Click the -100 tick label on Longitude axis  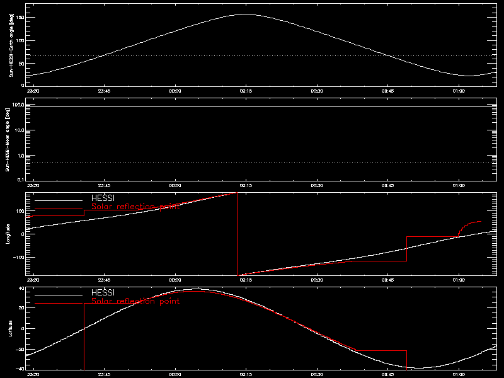click(19, 257)
